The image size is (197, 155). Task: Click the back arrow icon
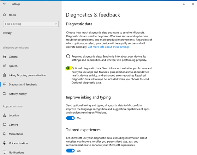[x=4, y=4]
